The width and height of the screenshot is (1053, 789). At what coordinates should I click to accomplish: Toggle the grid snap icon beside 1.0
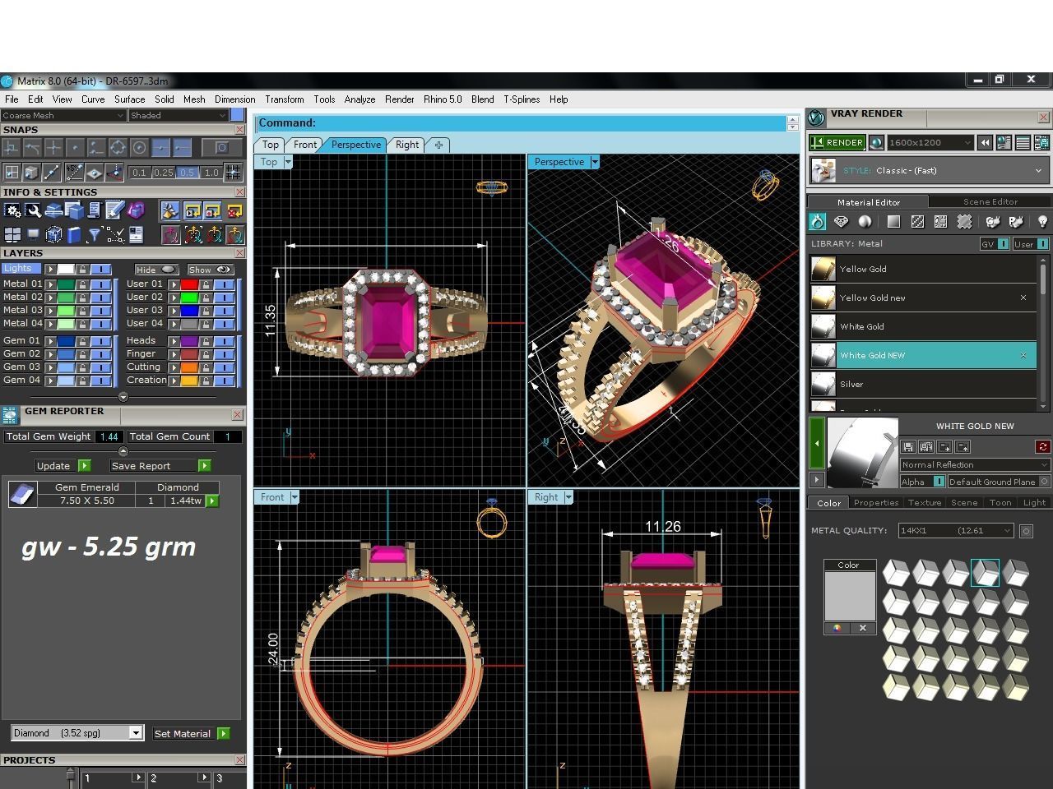click(x=233, y=173)
